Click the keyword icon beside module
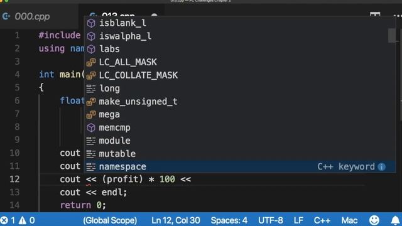The image size is (402, 226). [91, 141]
